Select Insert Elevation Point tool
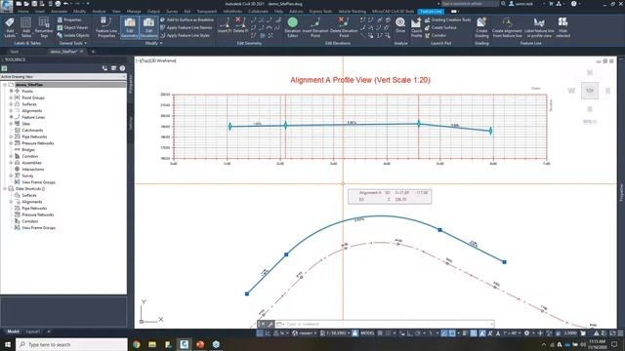This screenshot has width=625, height=351. 315,27
